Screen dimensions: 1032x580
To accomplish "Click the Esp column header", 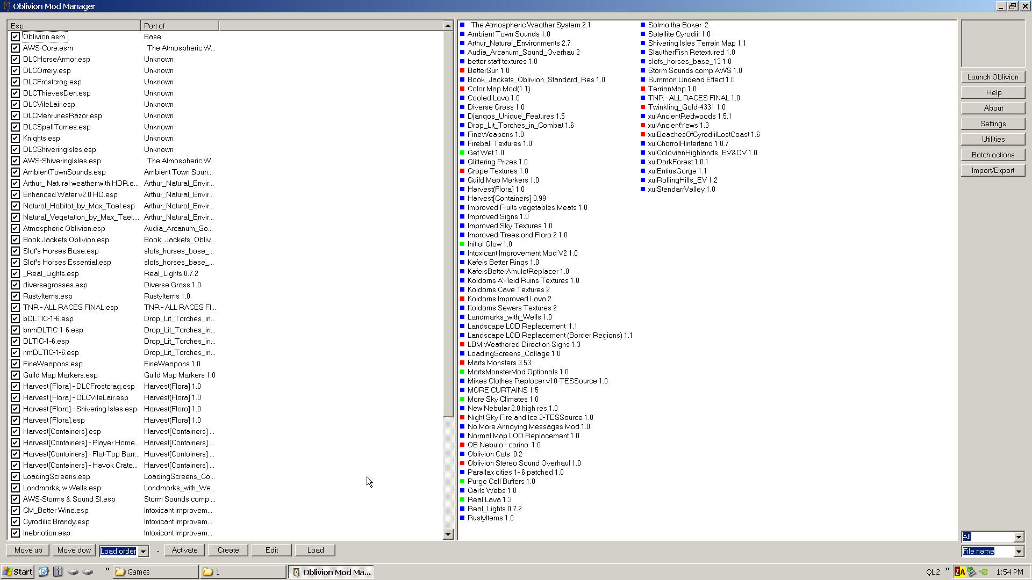I will pos(74,26).
